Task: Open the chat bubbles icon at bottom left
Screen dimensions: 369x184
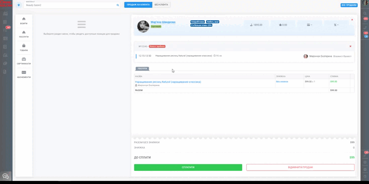Action: (6, 176)
